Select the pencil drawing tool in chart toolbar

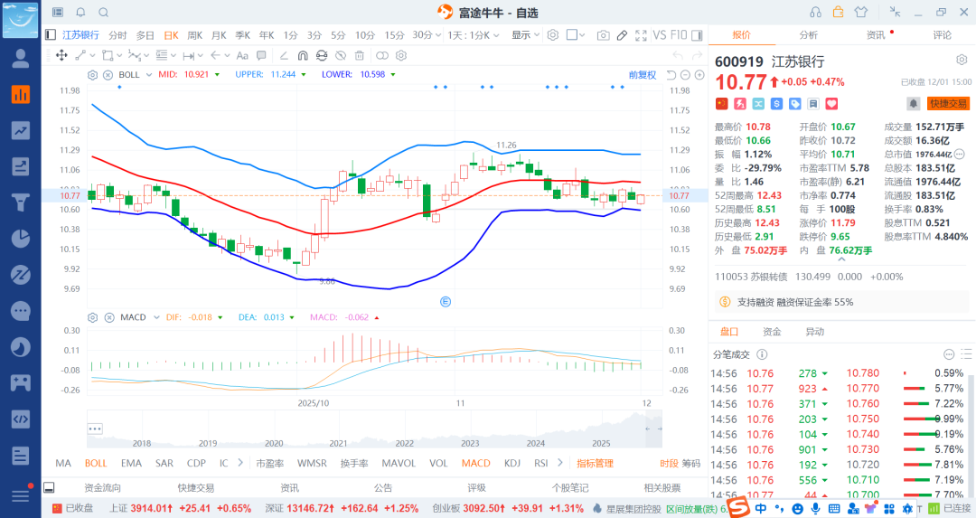click(x=622, y=35)
